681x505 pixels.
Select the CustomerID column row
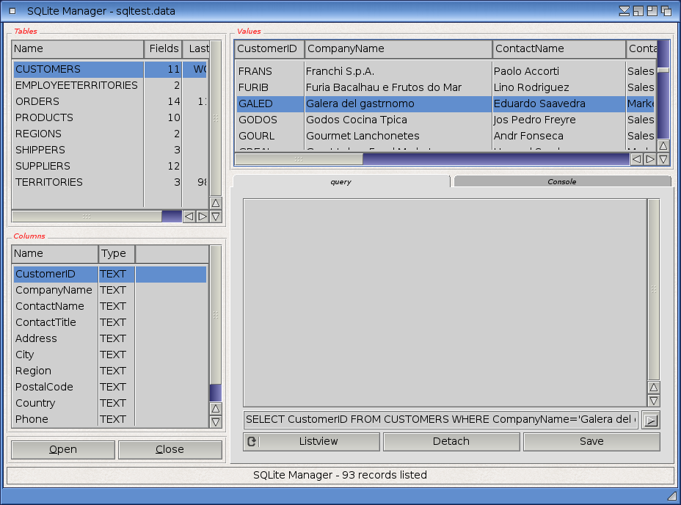[109, 275]
